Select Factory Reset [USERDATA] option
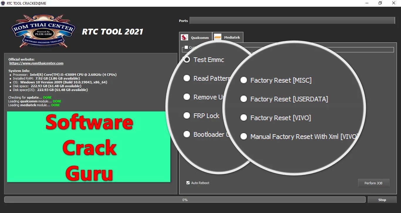401x213 pixels. [244, 99]
